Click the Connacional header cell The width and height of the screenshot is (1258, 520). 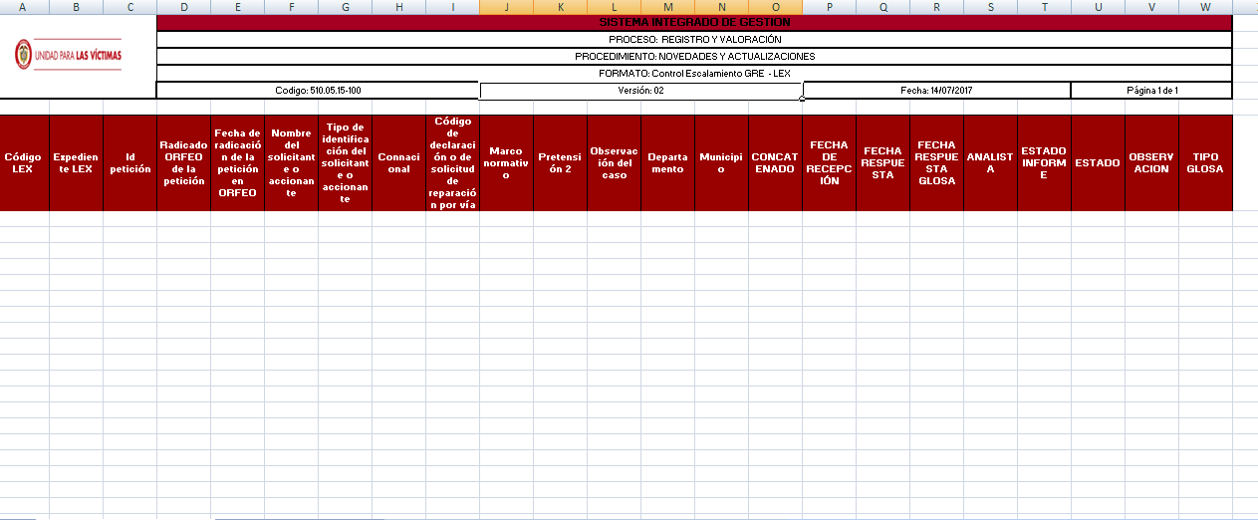tap(398, 162)
